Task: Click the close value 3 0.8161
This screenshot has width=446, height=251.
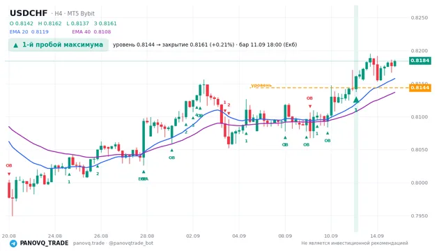Action: (105, 24)
